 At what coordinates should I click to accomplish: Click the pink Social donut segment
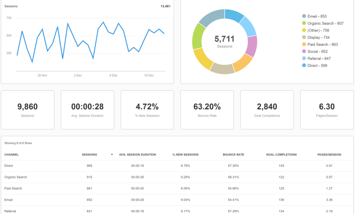(x=252, y=46)
